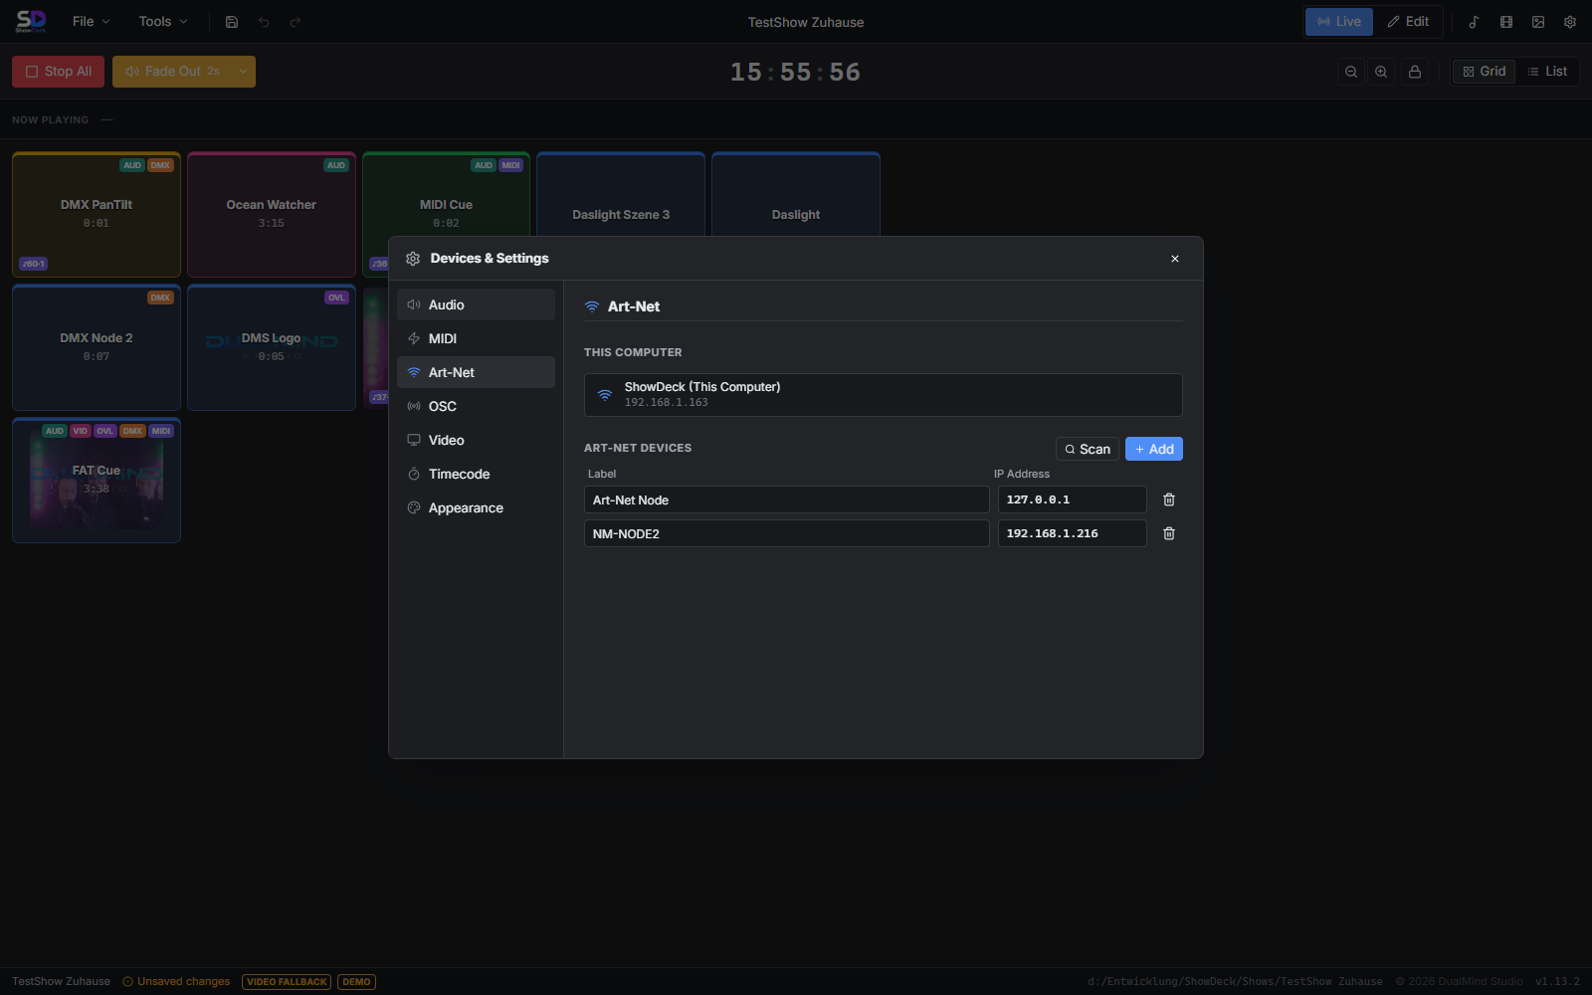Open the File menu
Image resolution: width=1592 pixels, height=995 pixels.
[92, 22]
